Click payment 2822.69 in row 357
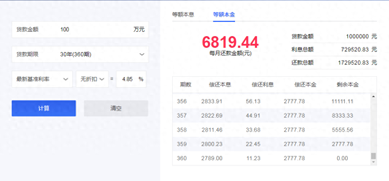Image resolution: width=389 pixels, height=181 pixels. click(x=212, y=116)
